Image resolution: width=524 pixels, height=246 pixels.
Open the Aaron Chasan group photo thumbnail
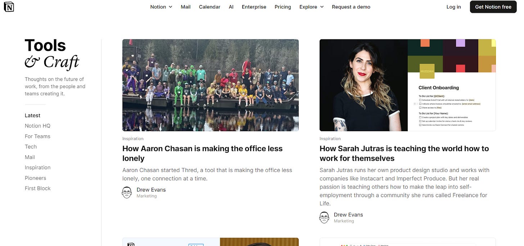(211, 85)
